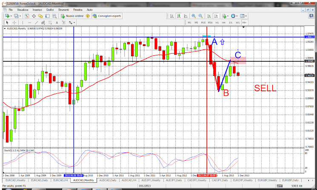Select the vertical line drawing tool
The width and height of the screenshot is (317, 190).
(x=23, y=23)
